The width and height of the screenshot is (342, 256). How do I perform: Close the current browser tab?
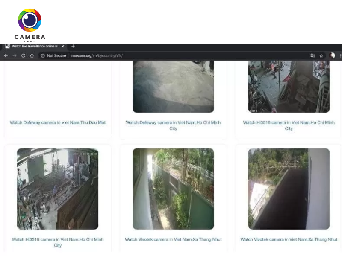tap(62, 46)
